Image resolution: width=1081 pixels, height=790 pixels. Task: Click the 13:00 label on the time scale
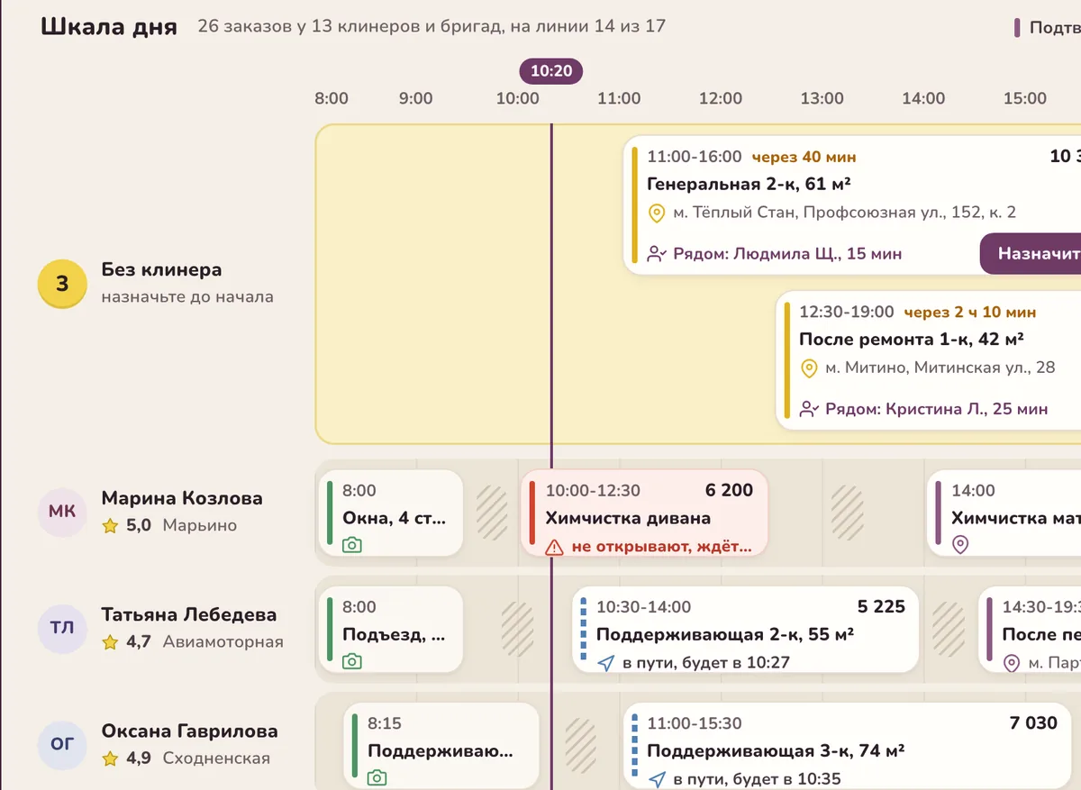[x=822, y=99]
